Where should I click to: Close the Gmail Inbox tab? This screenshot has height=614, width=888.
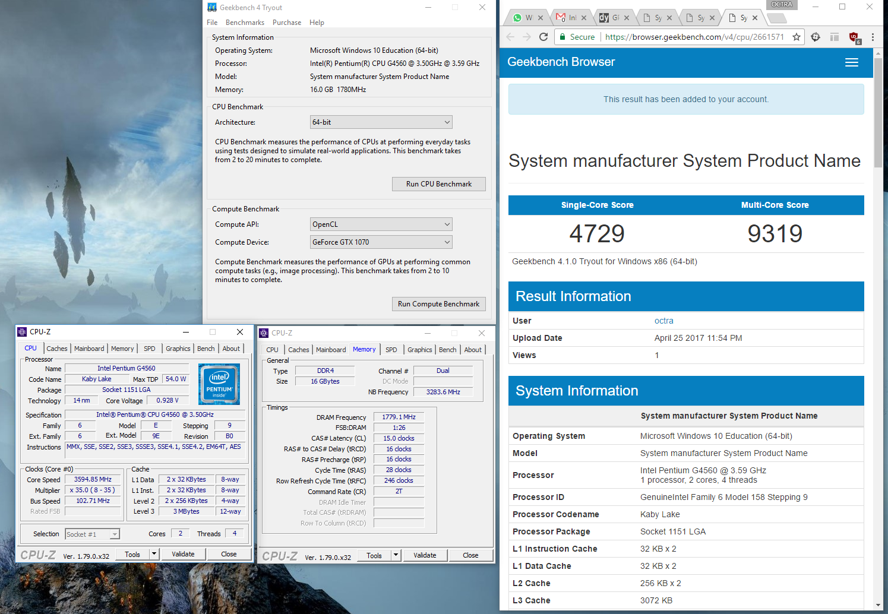pos(584,18)
